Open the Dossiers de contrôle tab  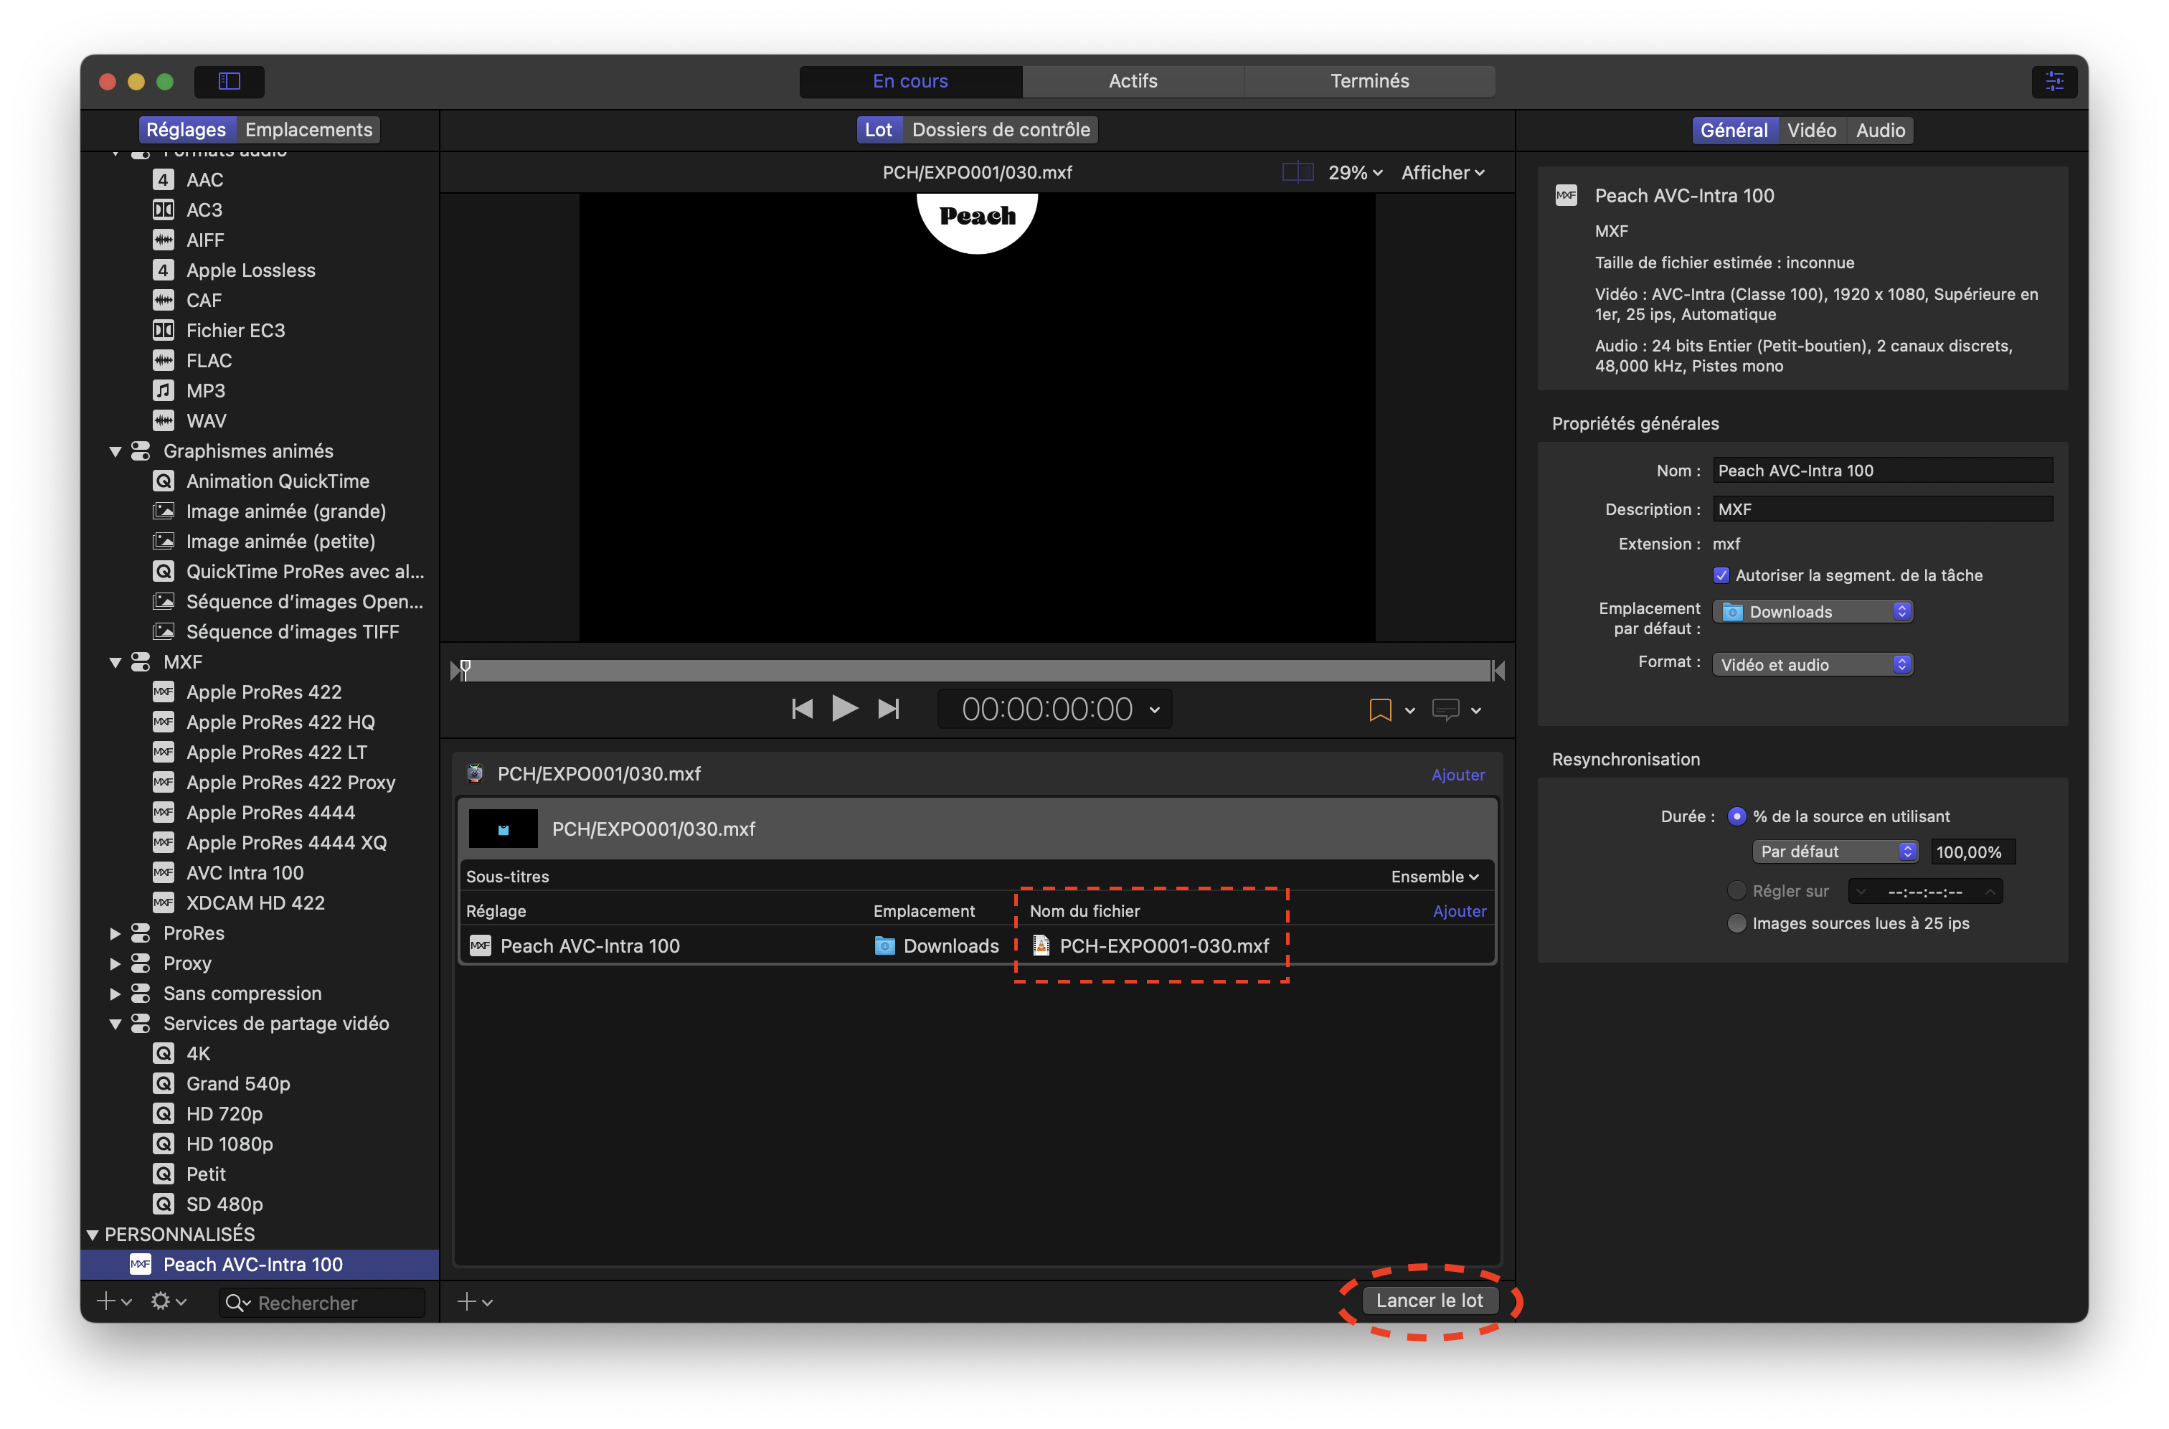tap(1001, 129)
